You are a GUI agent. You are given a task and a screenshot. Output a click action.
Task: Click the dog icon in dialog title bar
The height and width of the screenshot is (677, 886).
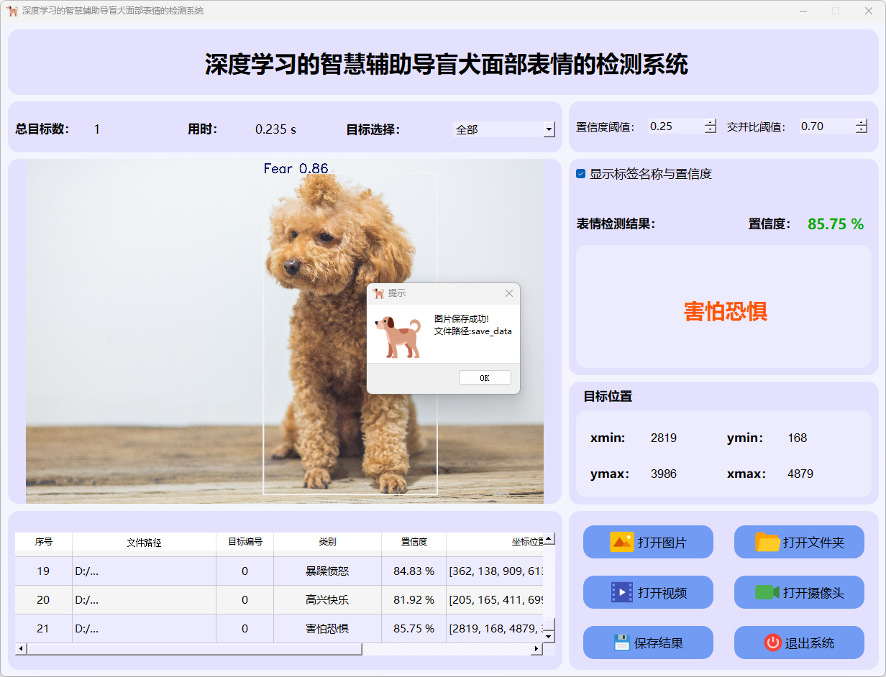pos(378,293)
